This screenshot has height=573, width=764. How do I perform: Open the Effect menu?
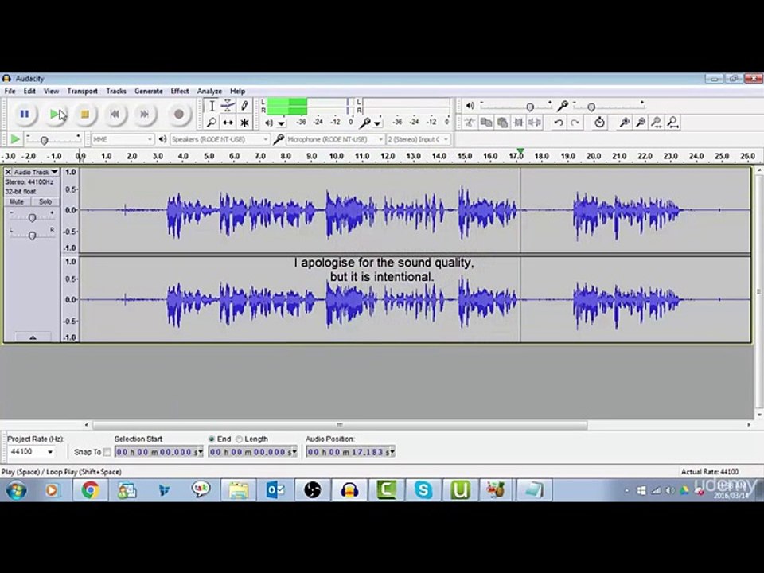tap(180, 91)
